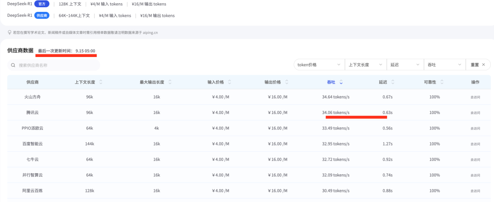Select the 腾讯云 provider name
This screenshot has width=494, height=202.
coord(33,113)
